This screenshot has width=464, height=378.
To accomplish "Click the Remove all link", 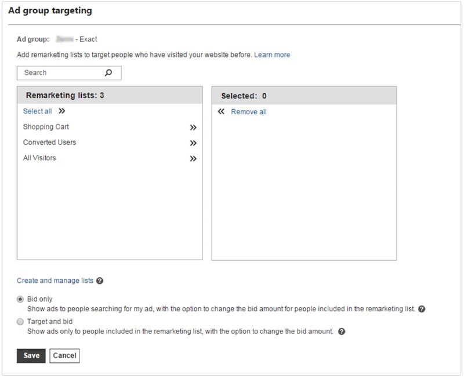I will [249, 112].
